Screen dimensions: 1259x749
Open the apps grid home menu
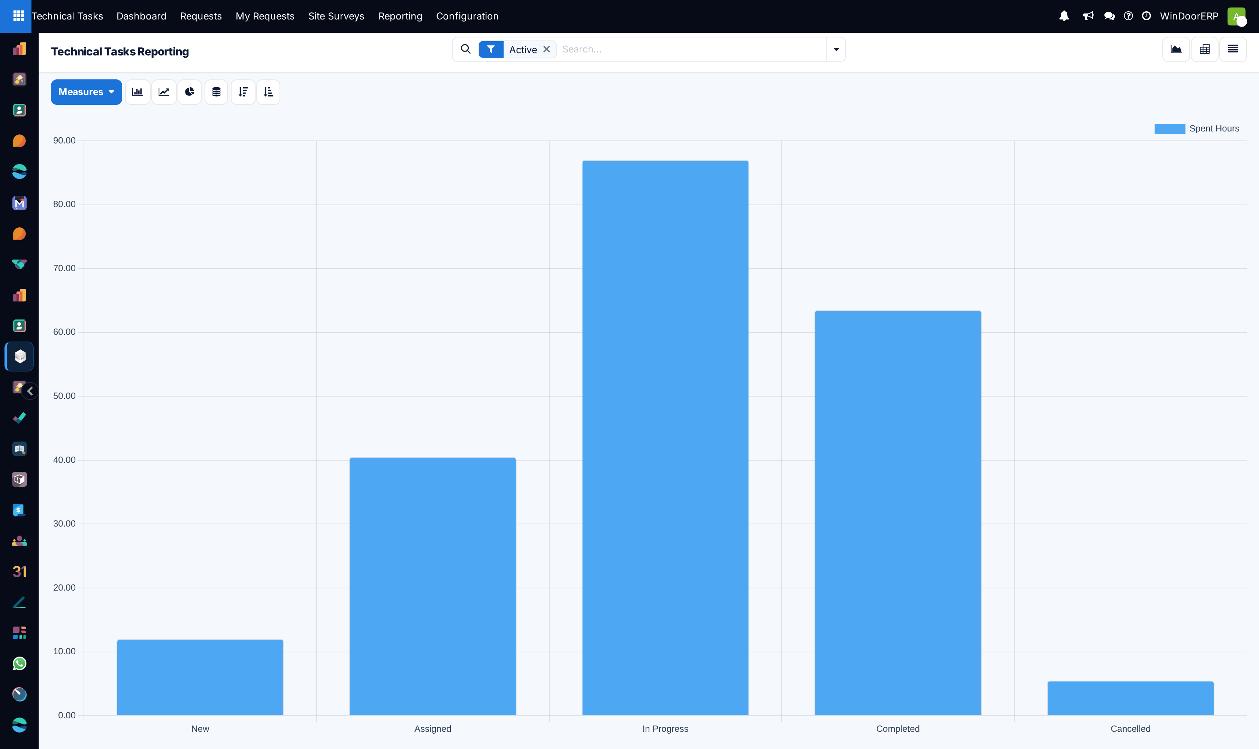[18, 16]
